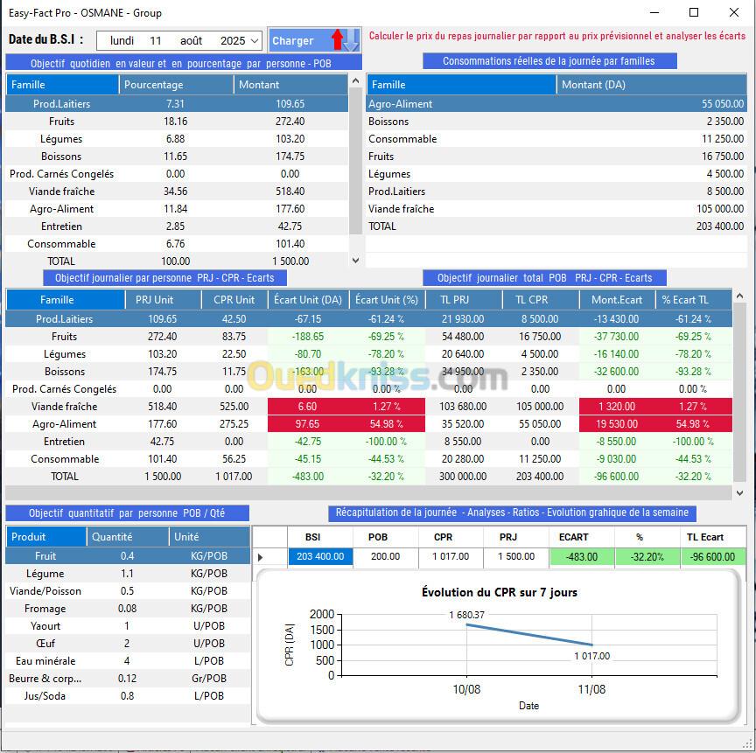Select the Viande fraîche consumption row
This screenshot has height=753, width=756.
556,209
